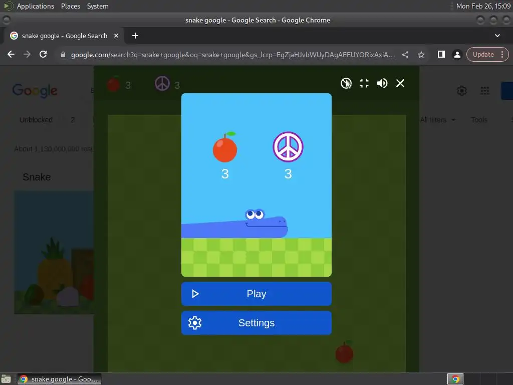Close the snake game overlay
Screen dimensions: 513x385
coord(400,83)
